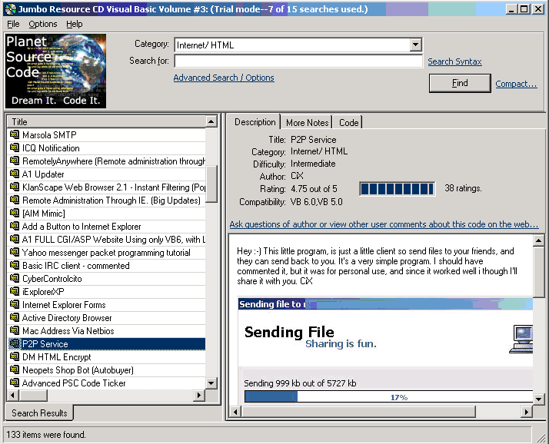Viewport: 549px width, 444px height.
Task: Click description pane scroll right arrow
Action: tap(527, 412)
